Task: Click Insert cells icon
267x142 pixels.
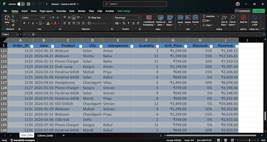Action: (180, 18)
